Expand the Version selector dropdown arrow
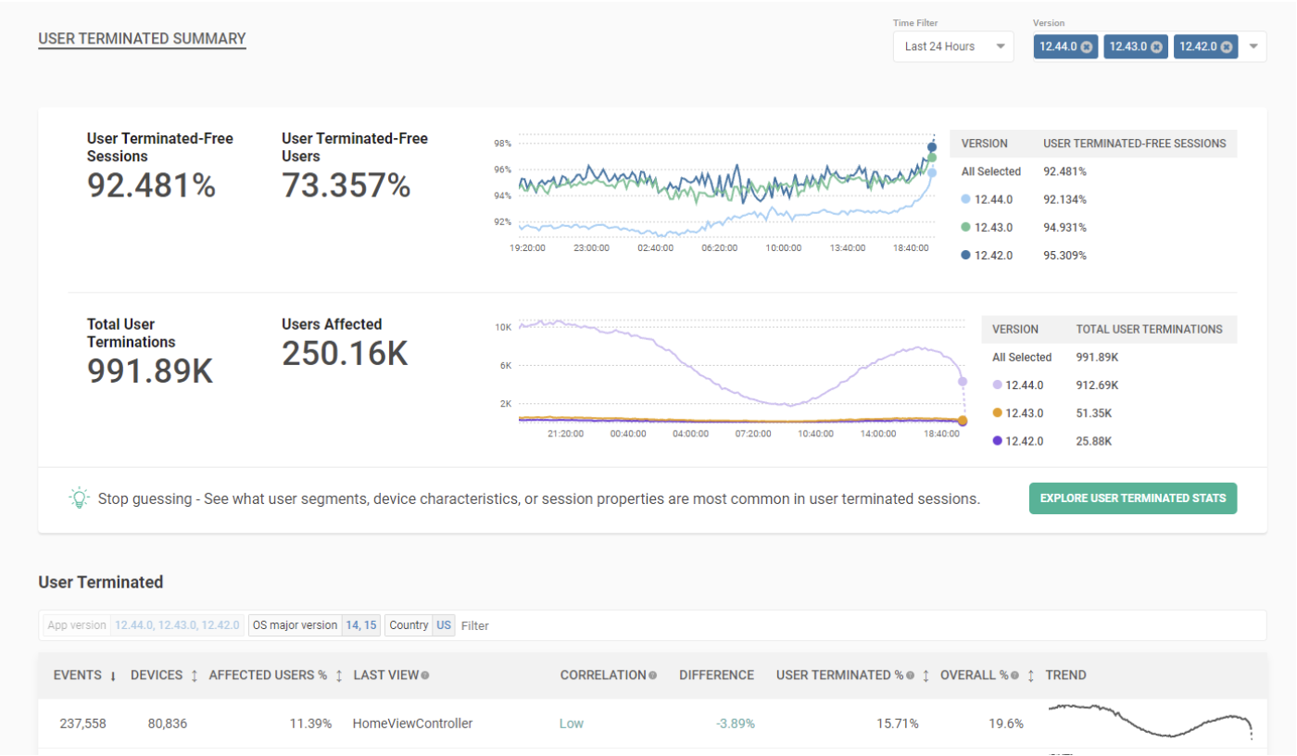This screenshot has height=756, width=1297. 1253,46
